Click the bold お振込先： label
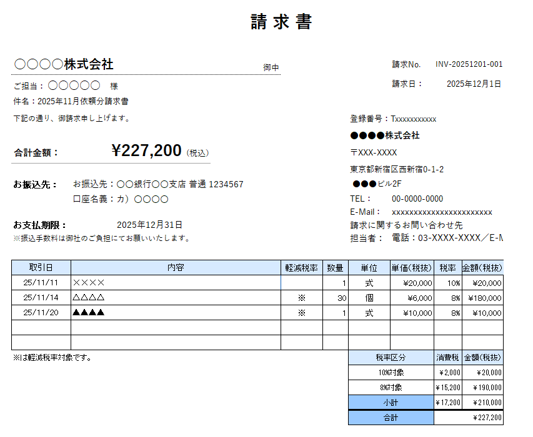This screenshot has width=533, height=437. pyautogui.click(x=35, y=185)
